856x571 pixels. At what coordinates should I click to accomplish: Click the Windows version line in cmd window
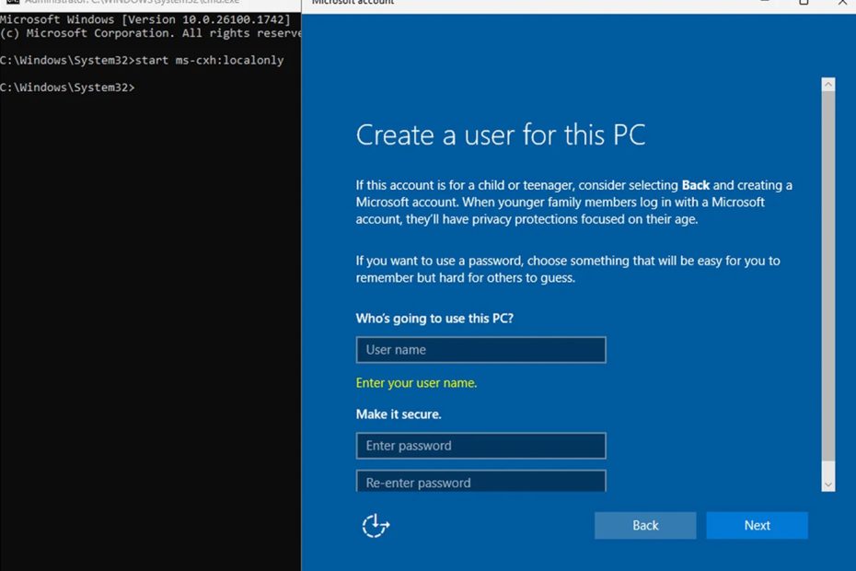click(145, 19)
